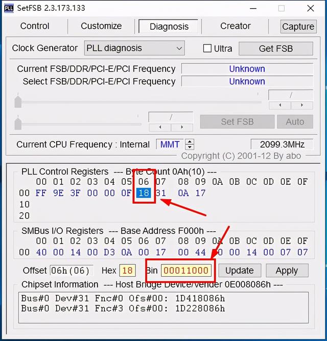Click the Offset 06h field
327x341 pixels.
(72, 271)
